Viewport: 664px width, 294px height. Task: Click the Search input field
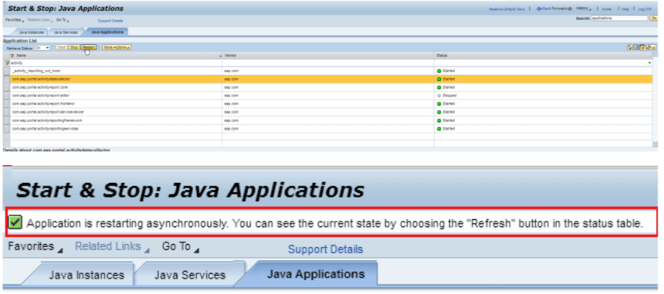tap(620, 18)
